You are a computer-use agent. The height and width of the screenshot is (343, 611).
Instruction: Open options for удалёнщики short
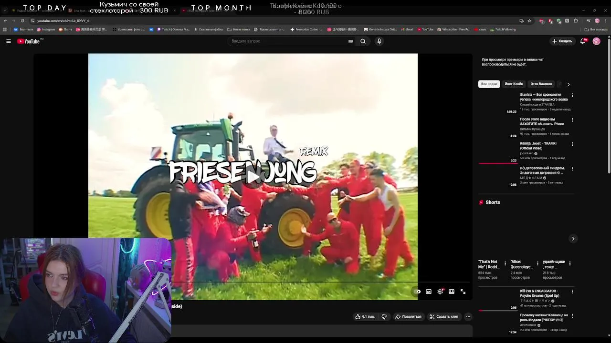click(569, 263)
